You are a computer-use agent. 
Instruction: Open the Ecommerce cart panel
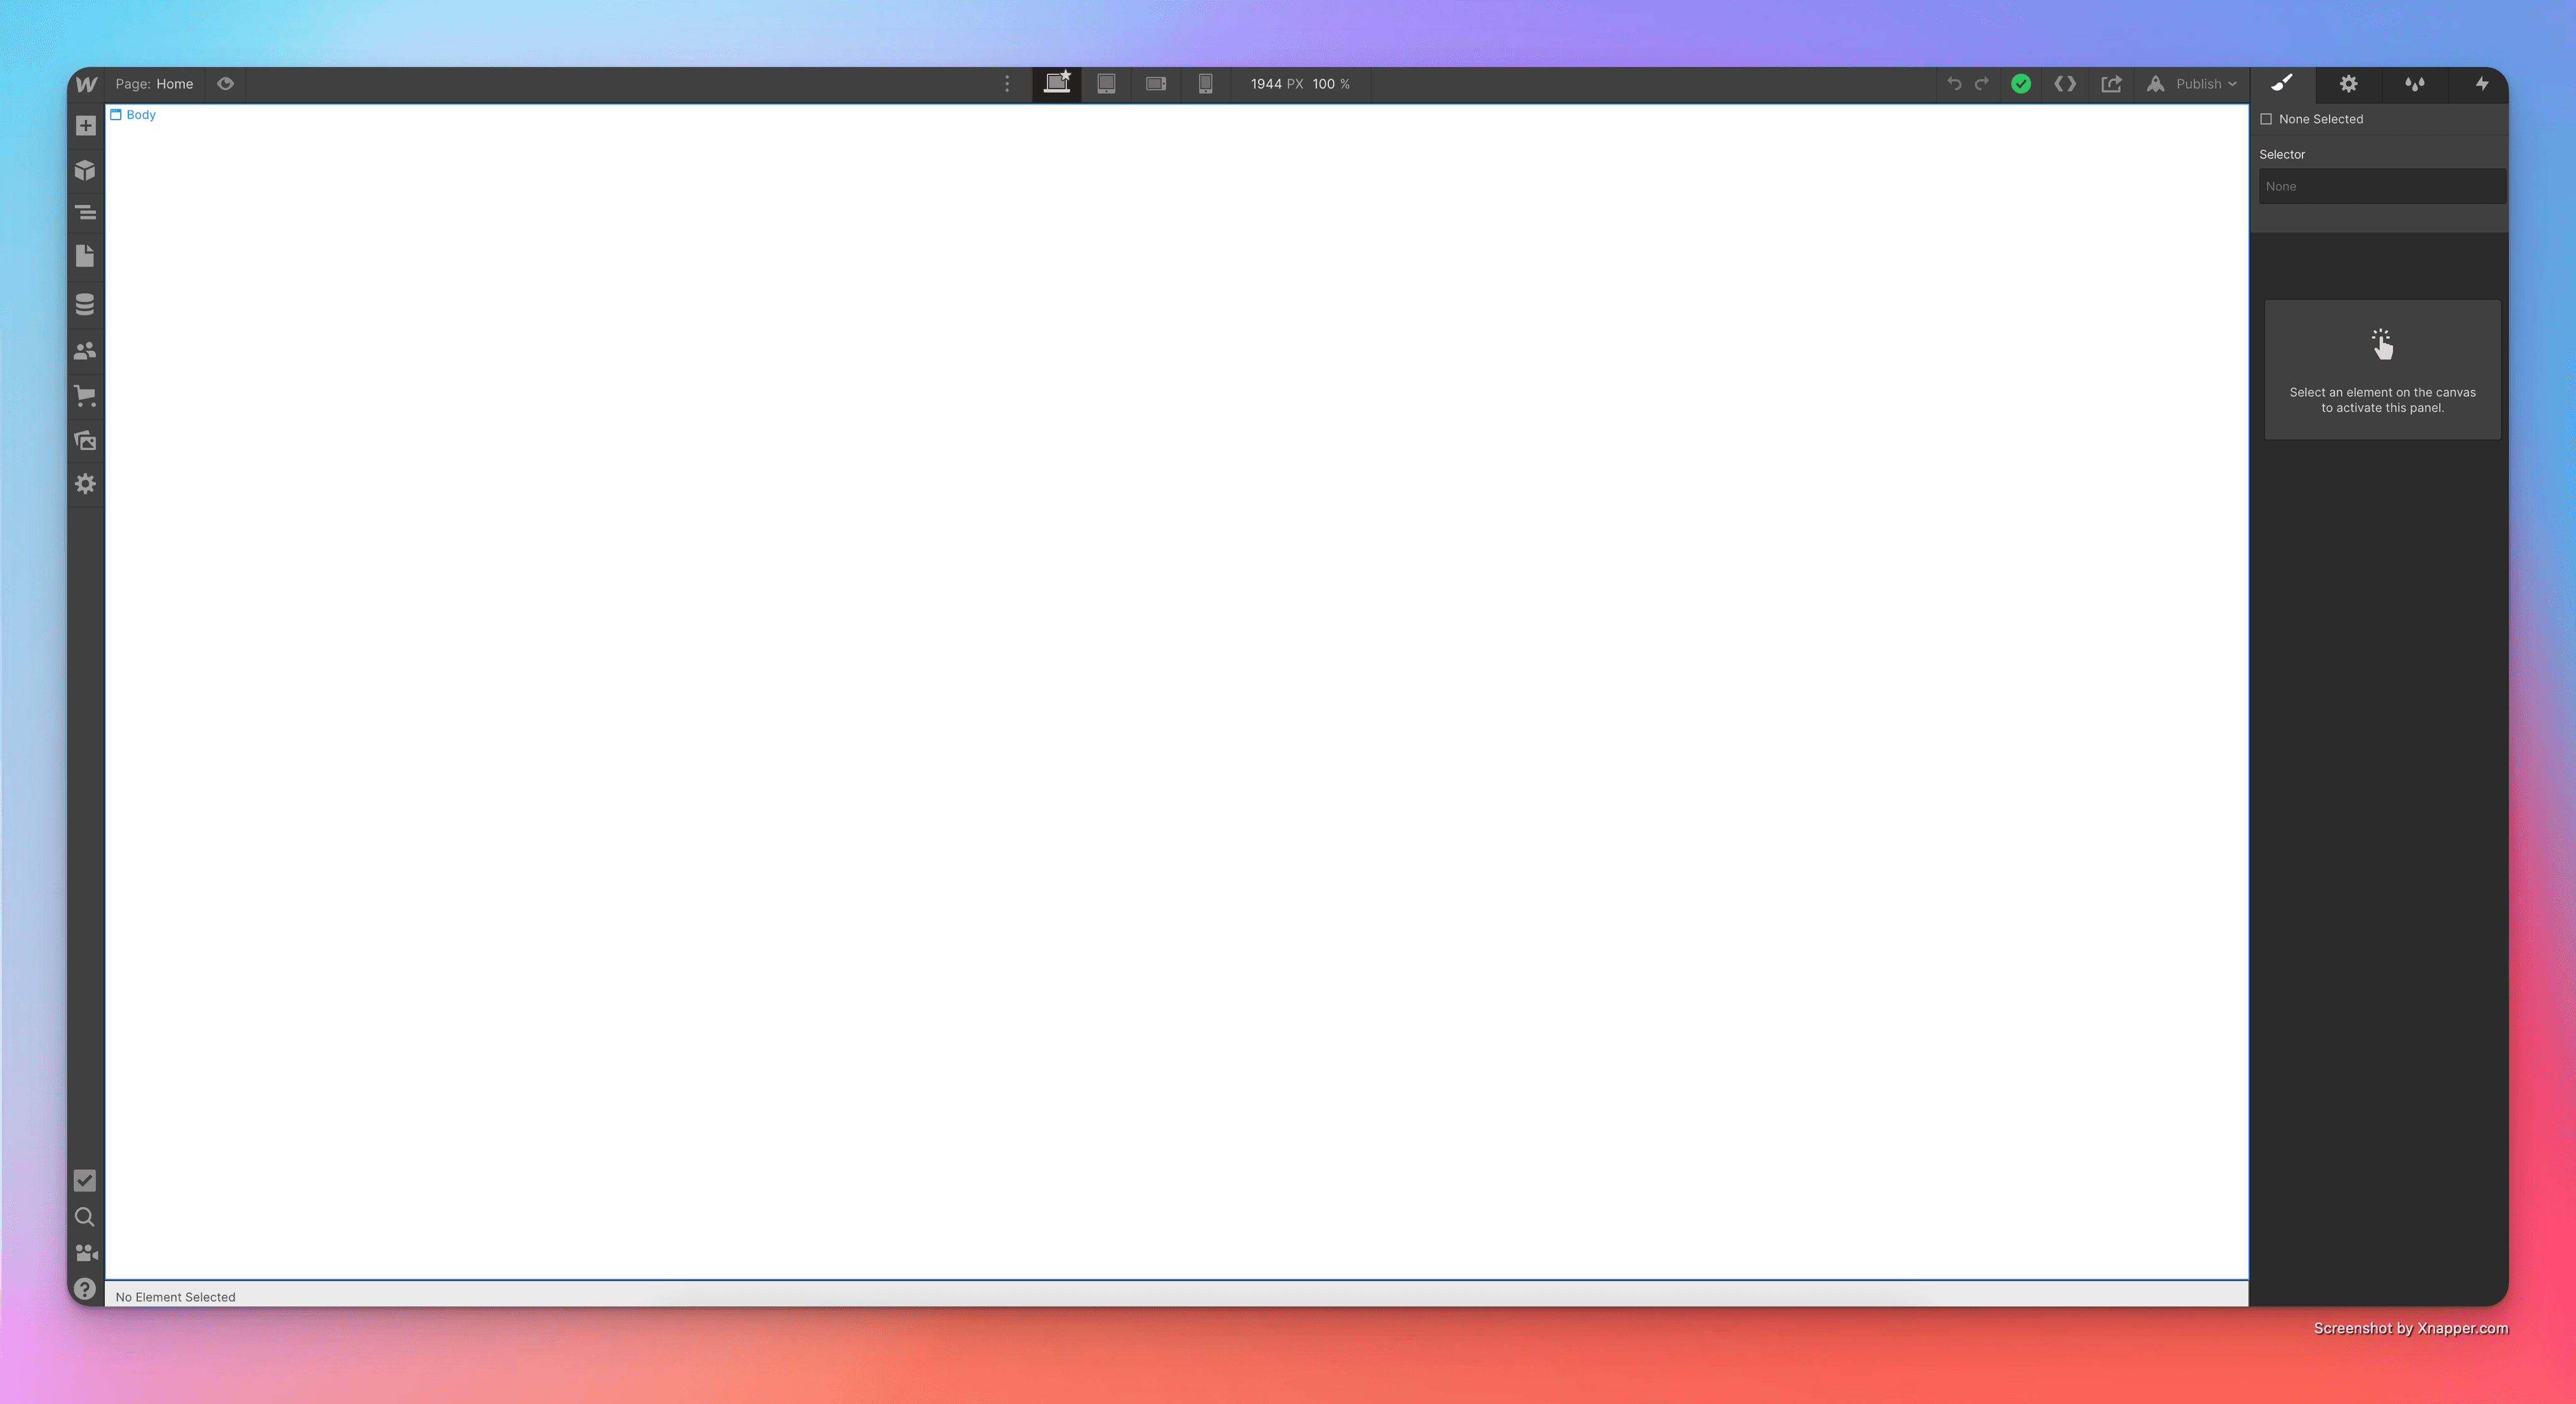[x=85, y=396]
